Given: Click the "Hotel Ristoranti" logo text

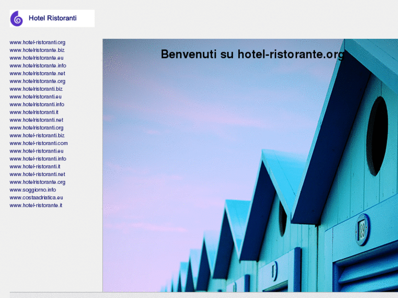Looking at the screenshot, I should [53, 18].
